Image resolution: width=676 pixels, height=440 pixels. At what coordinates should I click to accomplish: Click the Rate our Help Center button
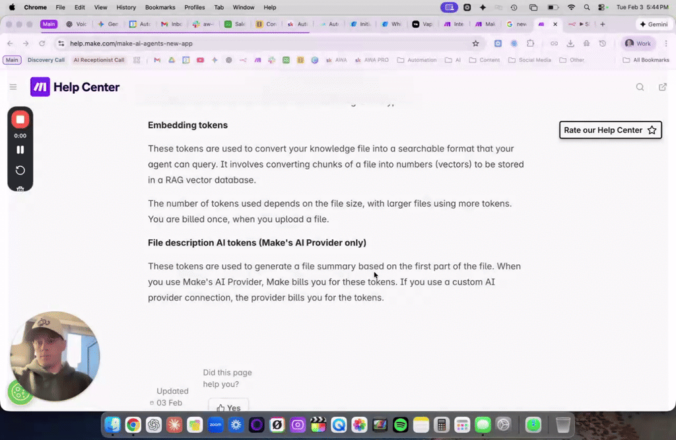[x=609, y=129]
